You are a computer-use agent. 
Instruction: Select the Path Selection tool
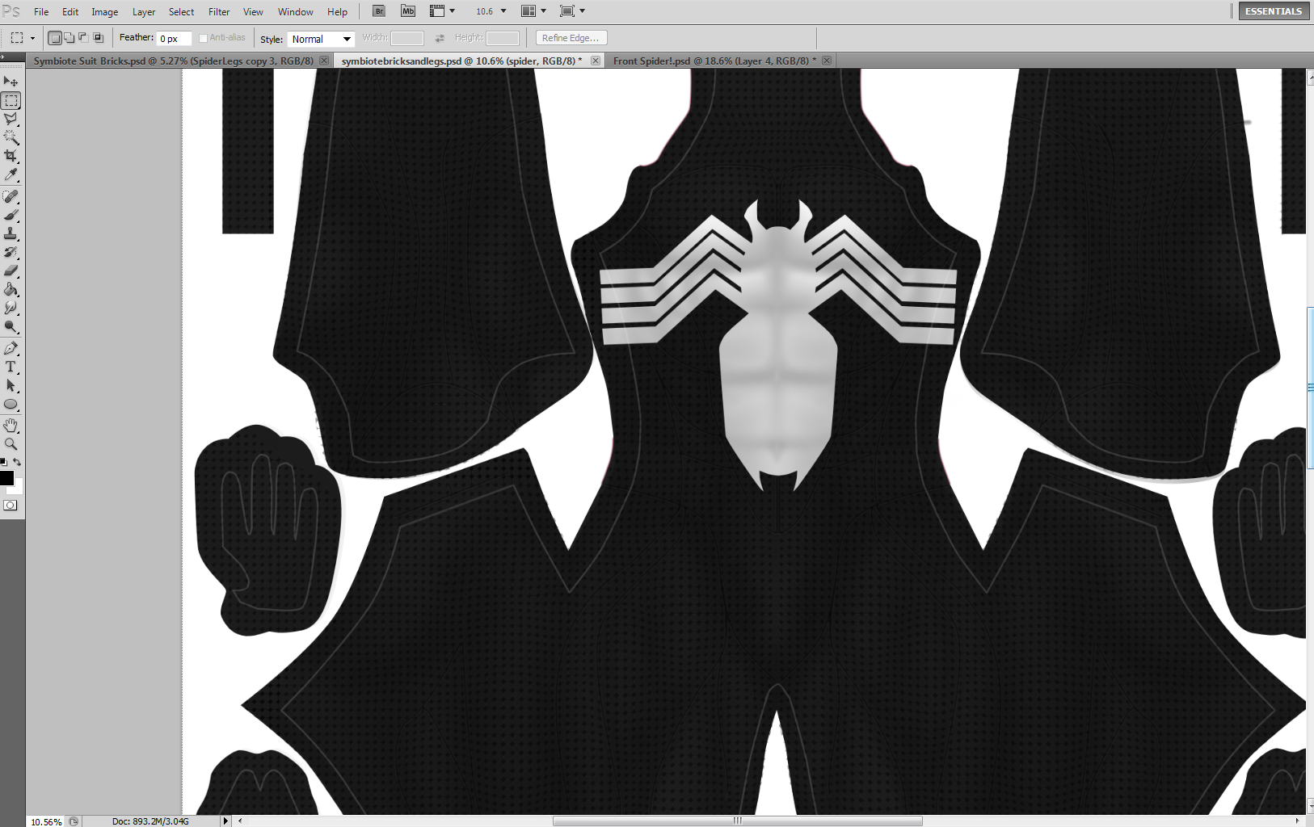coord(11,385)
